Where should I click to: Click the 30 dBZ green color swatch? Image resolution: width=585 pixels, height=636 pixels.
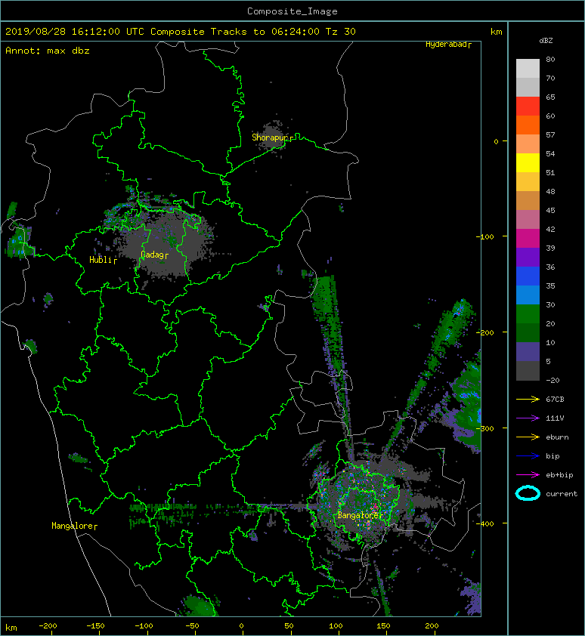coord(528,313)
